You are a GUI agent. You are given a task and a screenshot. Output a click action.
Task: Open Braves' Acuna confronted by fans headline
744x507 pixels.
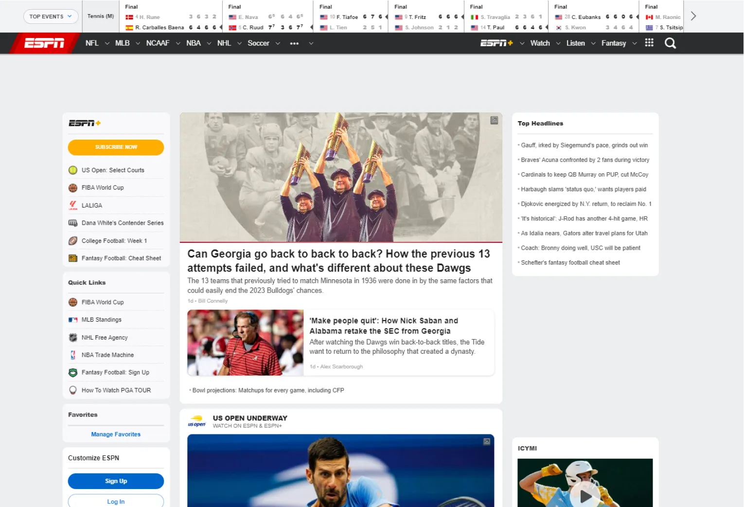pyautogui.click(x=585, y=160)
